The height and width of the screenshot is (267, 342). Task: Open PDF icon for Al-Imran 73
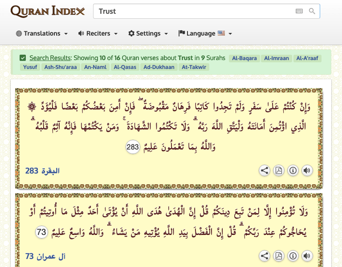(279, 256)
